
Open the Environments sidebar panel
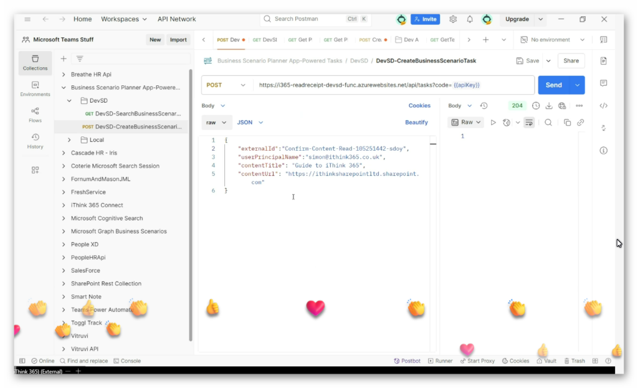(35, 88)
